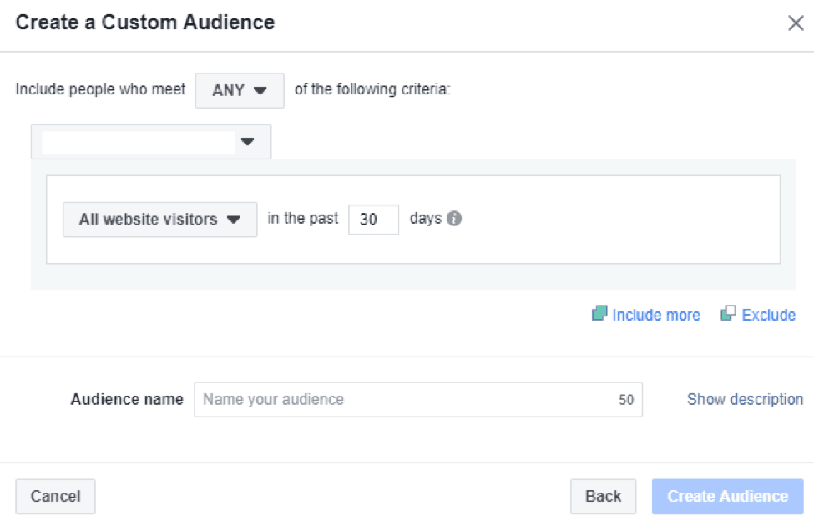Click the Audience name label

click(x=127, y=399)
